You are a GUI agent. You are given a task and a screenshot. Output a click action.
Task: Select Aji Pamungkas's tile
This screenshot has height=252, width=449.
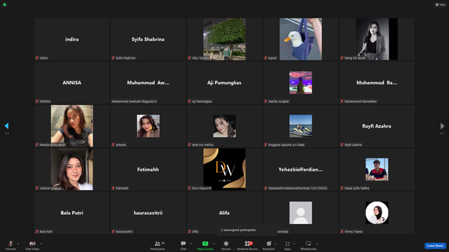coord(224,83)
